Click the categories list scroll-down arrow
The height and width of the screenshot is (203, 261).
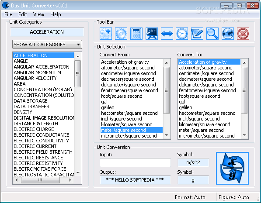[78, 173]
